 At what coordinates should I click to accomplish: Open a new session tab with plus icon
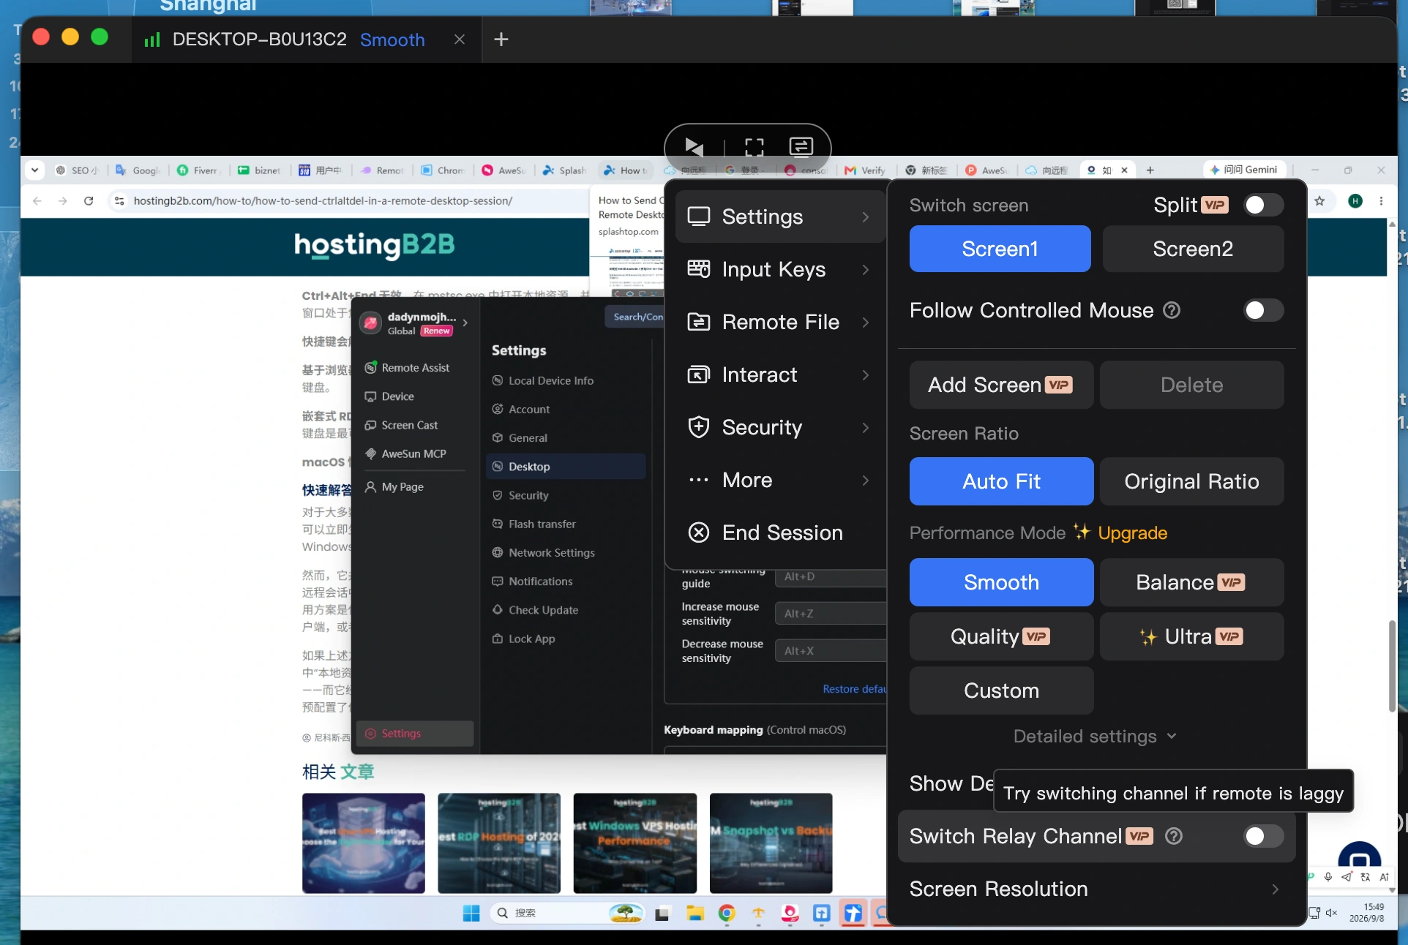point(501,39)
